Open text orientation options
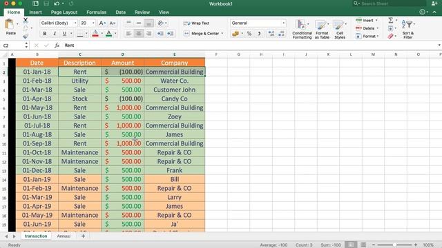The height and width of the screenshot is (248, 442). (x=162, y=23)
